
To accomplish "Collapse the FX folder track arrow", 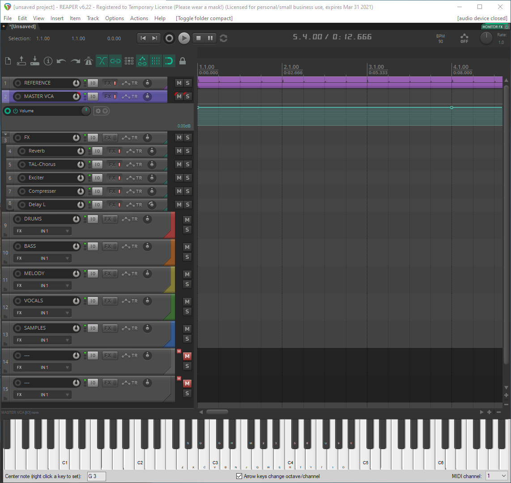I will pyautogui.click(x=5, y=134).
